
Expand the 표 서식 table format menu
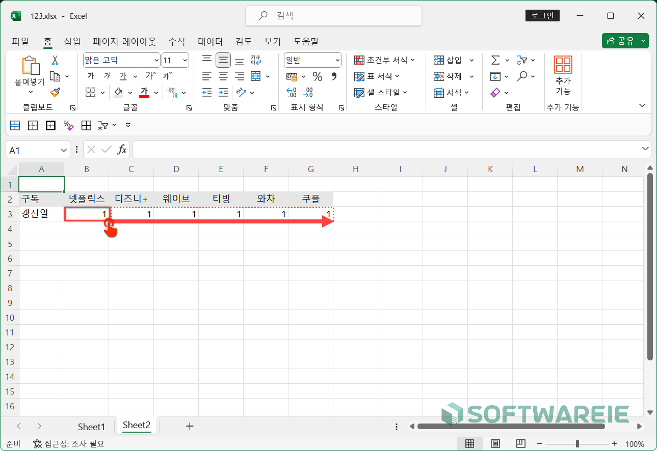(377, 76)
